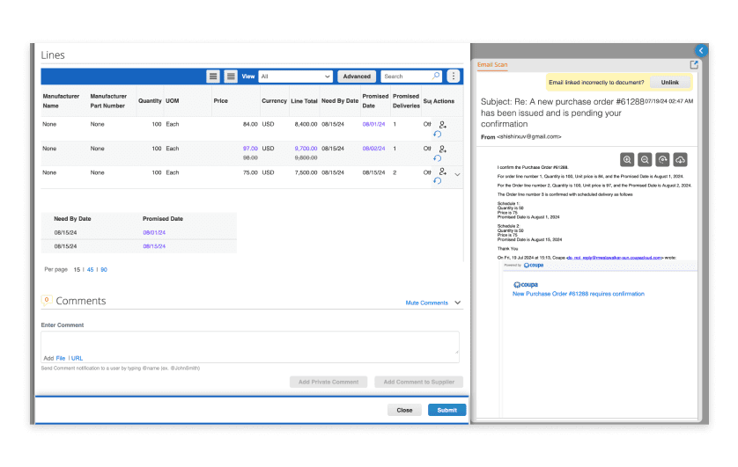738x467 pixels.
Task: Click Add Comment to Supplier button
Action: click(419, 382)
